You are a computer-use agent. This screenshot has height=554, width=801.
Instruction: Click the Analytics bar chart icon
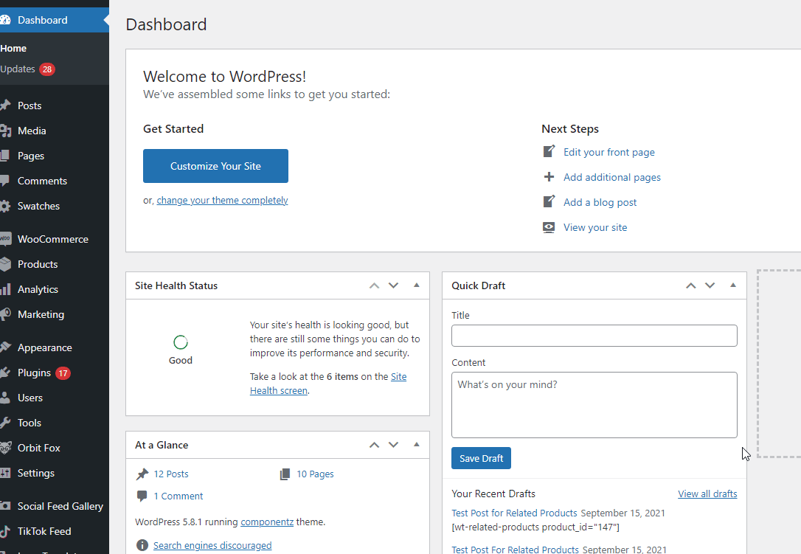point(6,289)
